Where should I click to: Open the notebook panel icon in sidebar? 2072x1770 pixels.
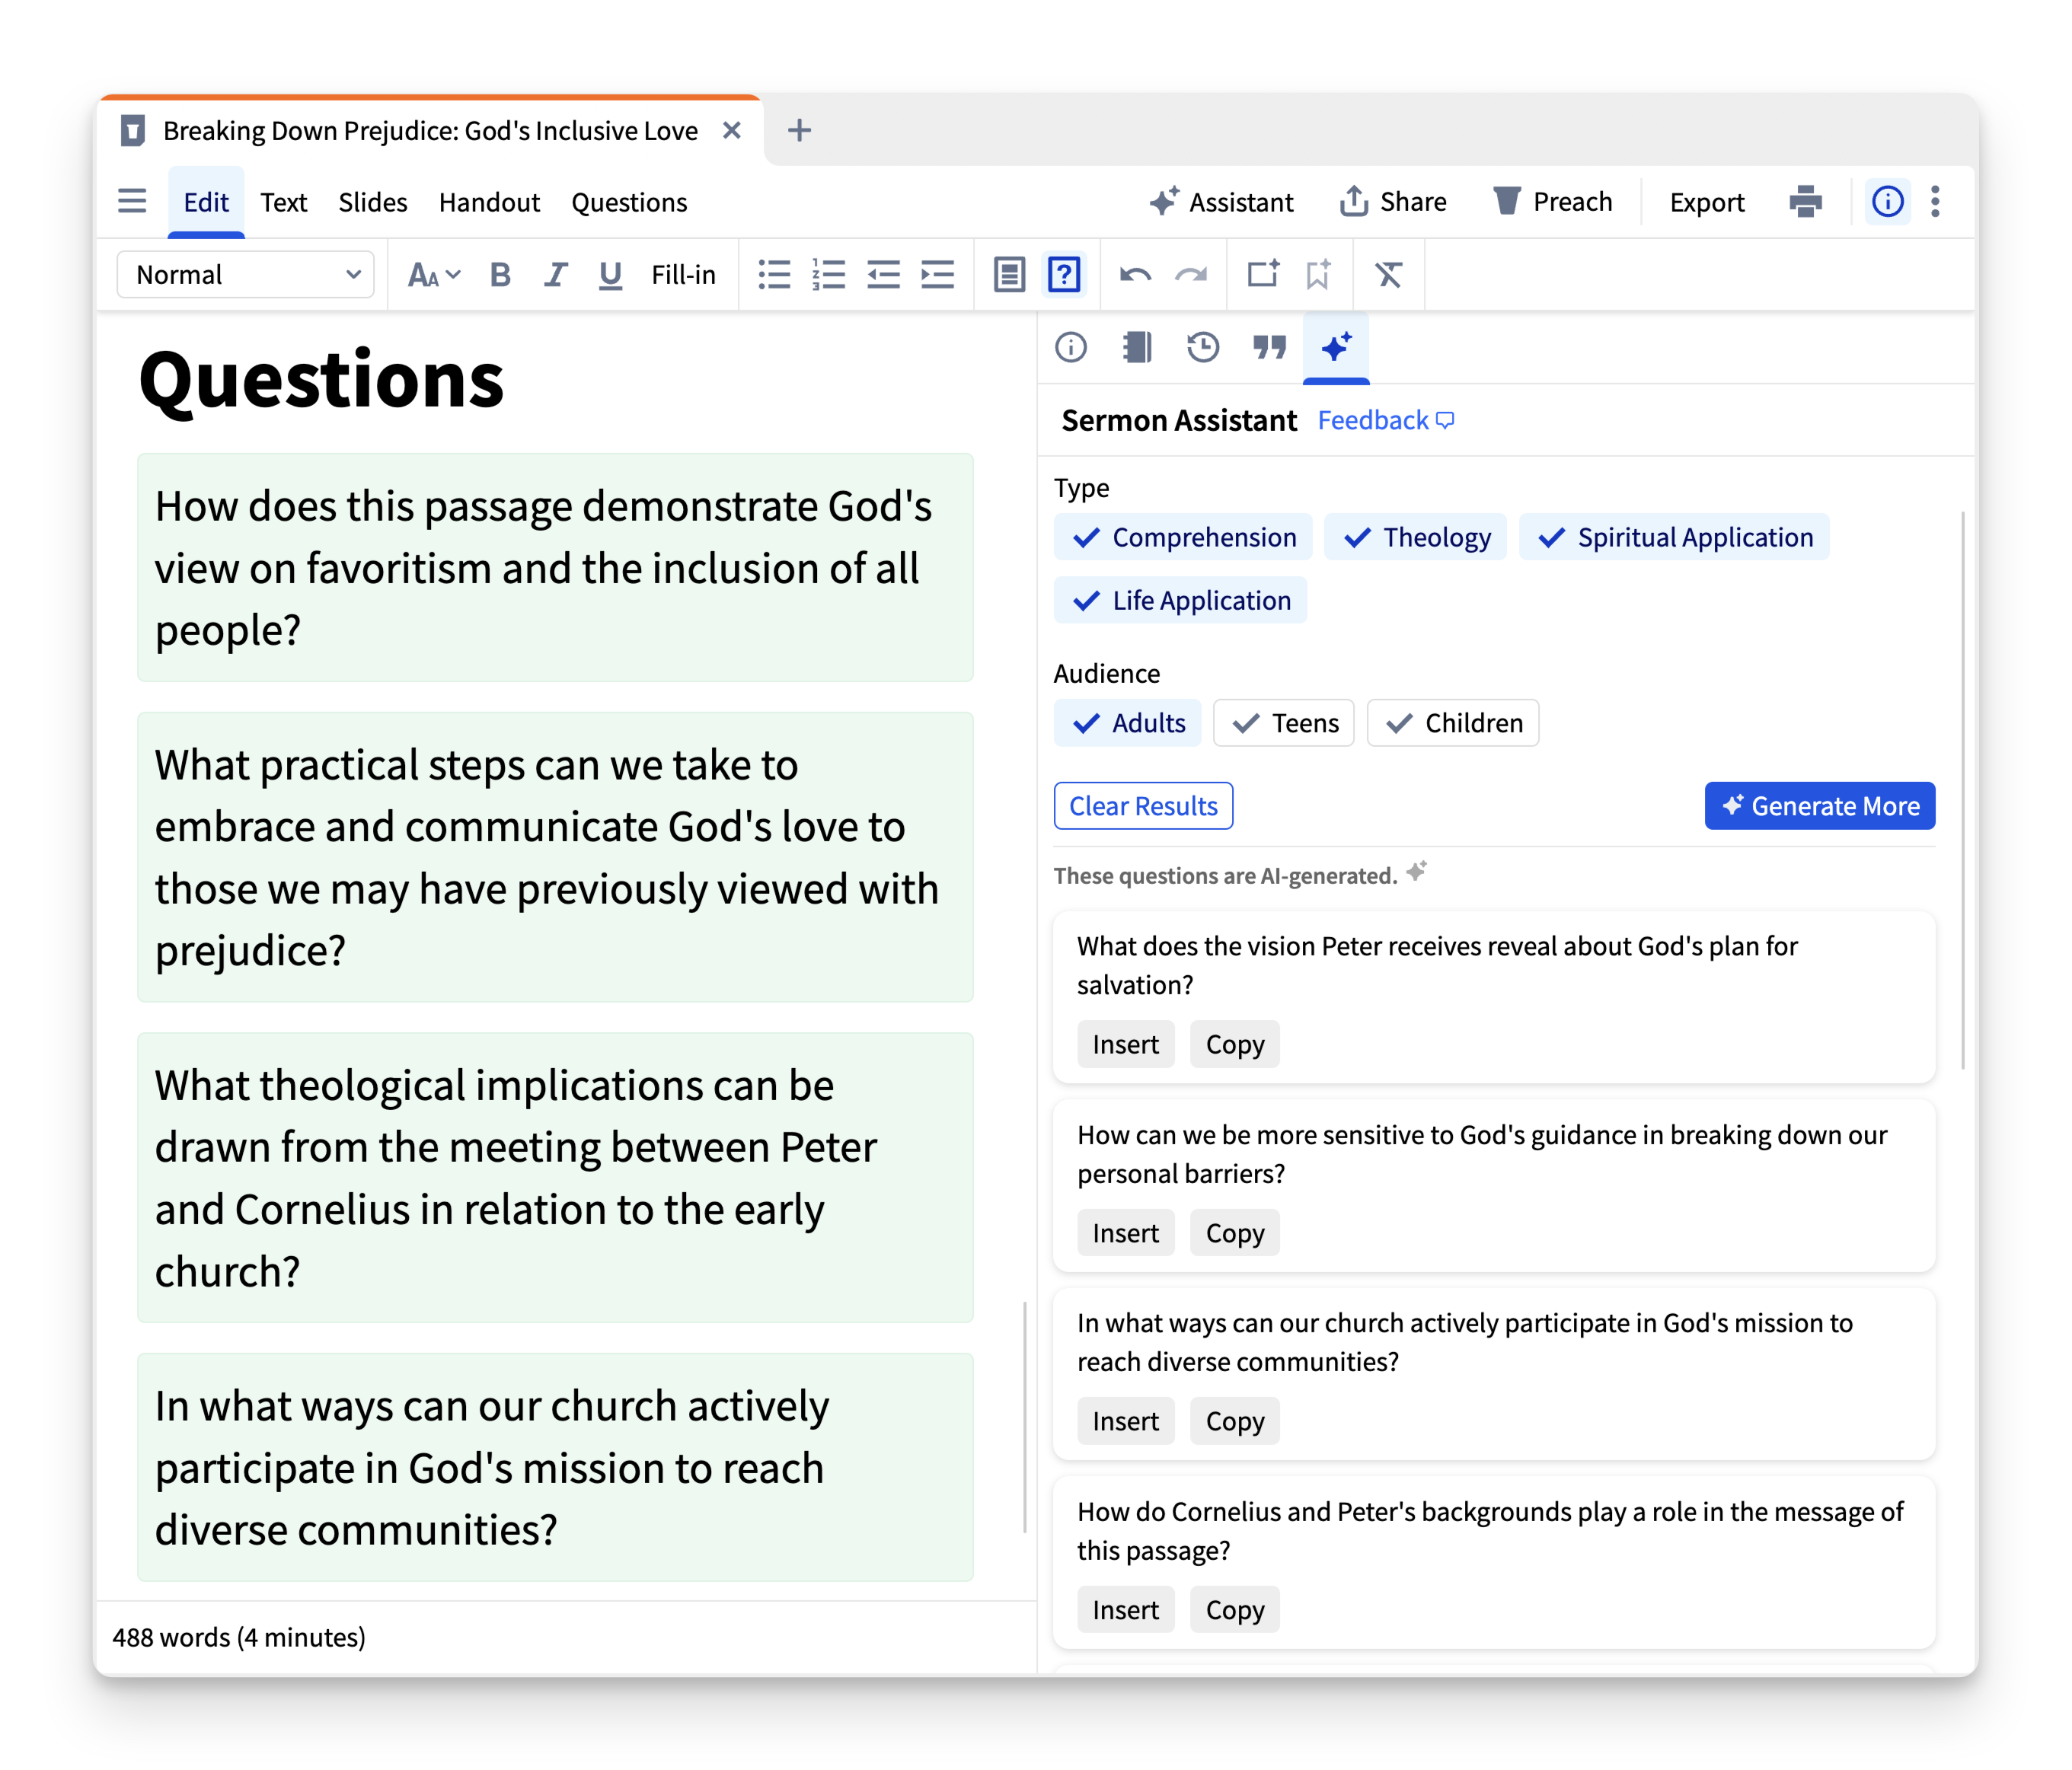[x=1137, y=347]
